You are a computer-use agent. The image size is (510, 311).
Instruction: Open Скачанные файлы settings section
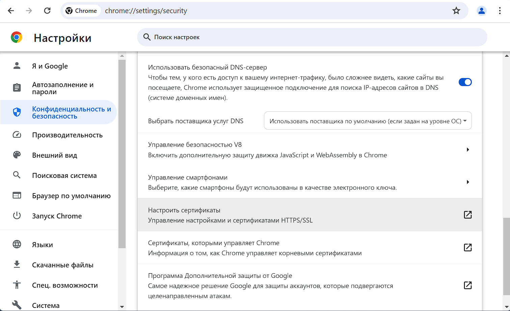[62, 265]
